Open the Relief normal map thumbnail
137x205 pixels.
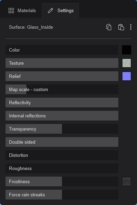[127, 76]
